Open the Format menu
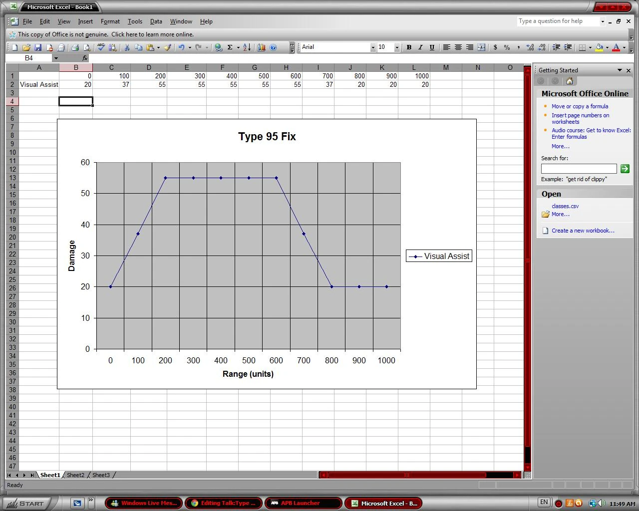 tap(110, 21)
